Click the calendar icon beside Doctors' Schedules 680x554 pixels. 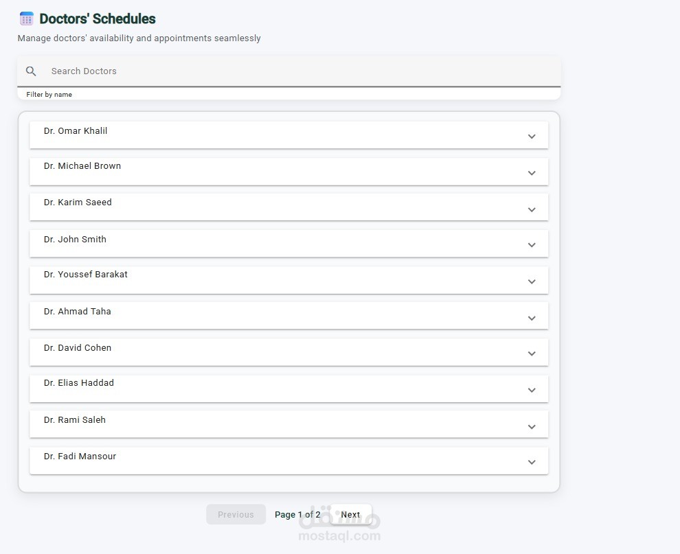tap(27, 19)
